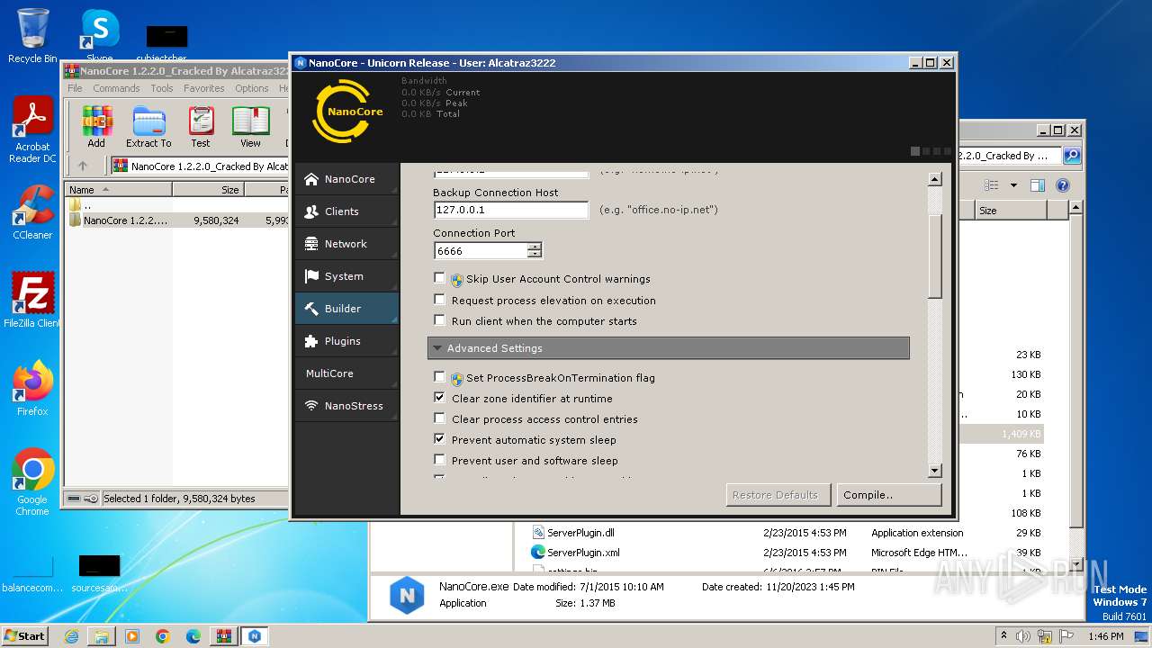The height and width of the screenshot is (648, 1152).
Task: Open the WinRAR Commands menu
Action: click(x=116, y=88)
